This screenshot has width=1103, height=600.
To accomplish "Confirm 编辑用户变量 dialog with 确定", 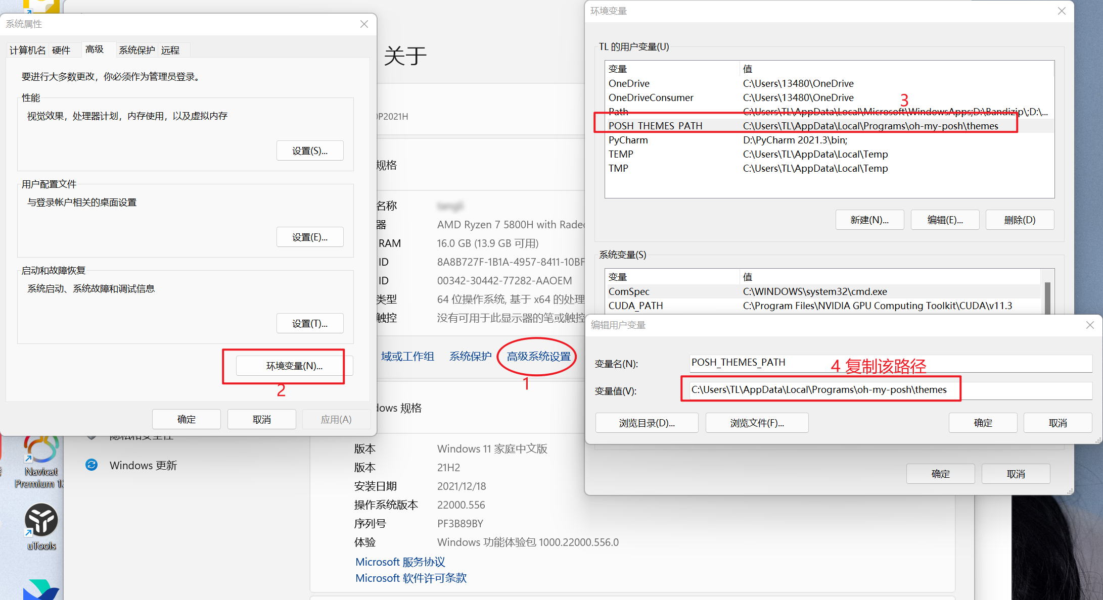I will (x=983, y=422).
